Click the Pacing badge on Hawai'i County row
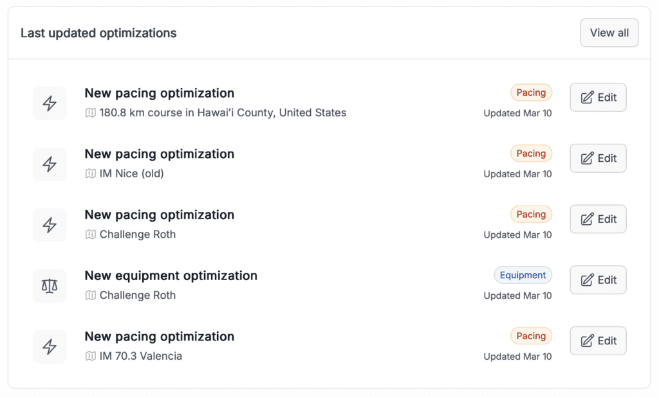The image size is (659, 397). (x=531, y=93)
